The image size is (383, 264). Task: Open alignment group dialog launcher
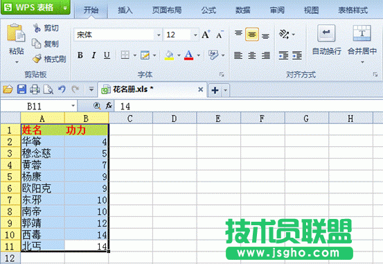(x=375, y=74)
